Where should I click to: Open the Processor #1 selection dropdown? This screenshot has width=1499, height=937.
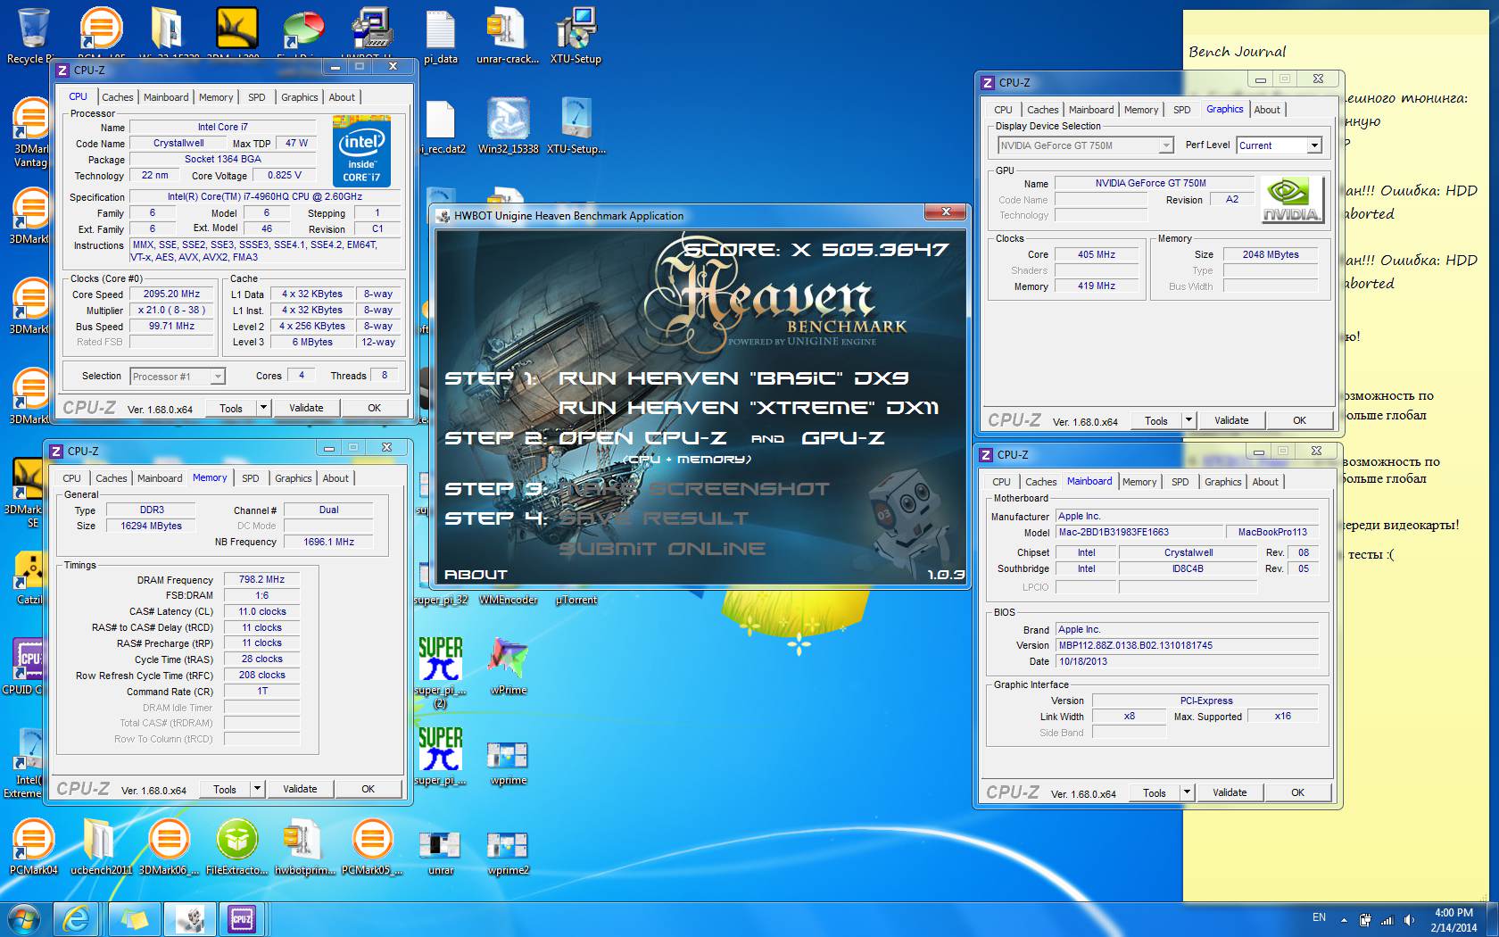pos(178,377)
